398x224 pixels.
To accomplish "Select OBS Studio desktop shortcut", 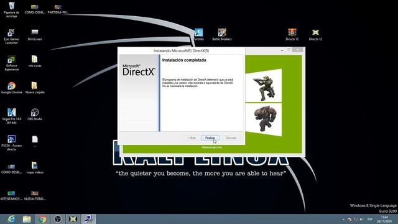I will [x=35, y=114].
